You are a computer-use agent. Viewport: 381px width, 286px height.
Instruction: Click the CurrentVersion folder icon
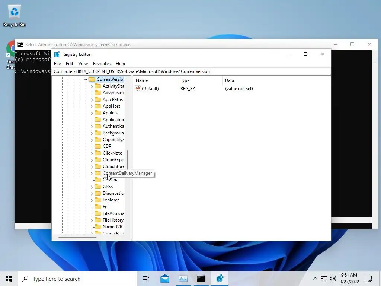click(x=92, y=79)
